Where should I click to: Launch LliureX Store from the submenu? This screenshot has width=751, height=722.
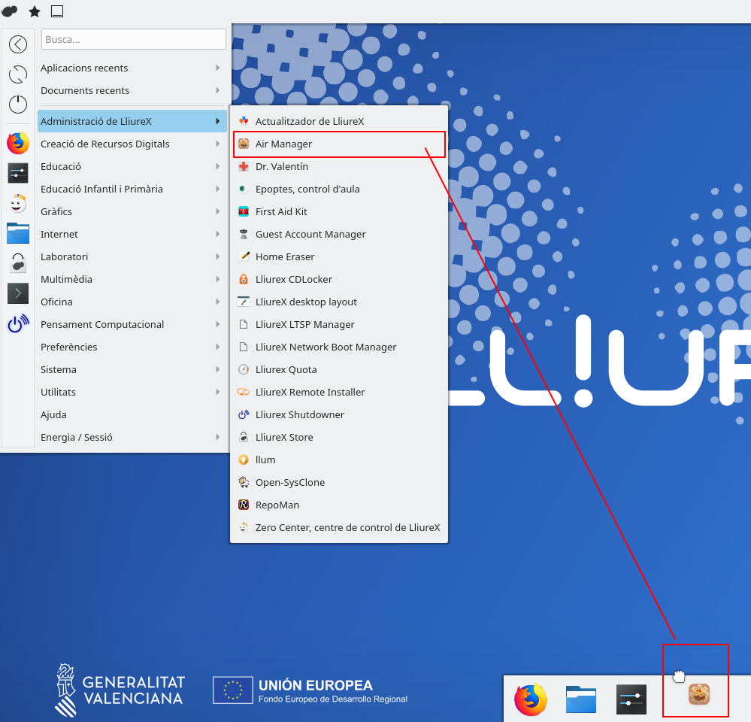[284, 437]
